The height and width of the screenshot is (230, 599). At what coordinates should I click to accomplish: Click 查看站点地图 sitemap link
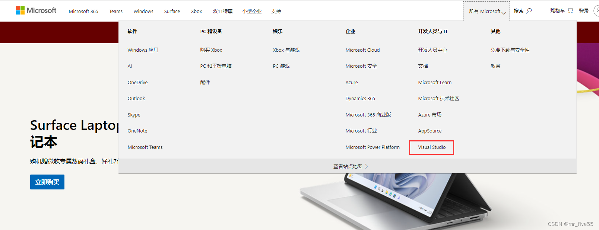[x=351, y=166]
